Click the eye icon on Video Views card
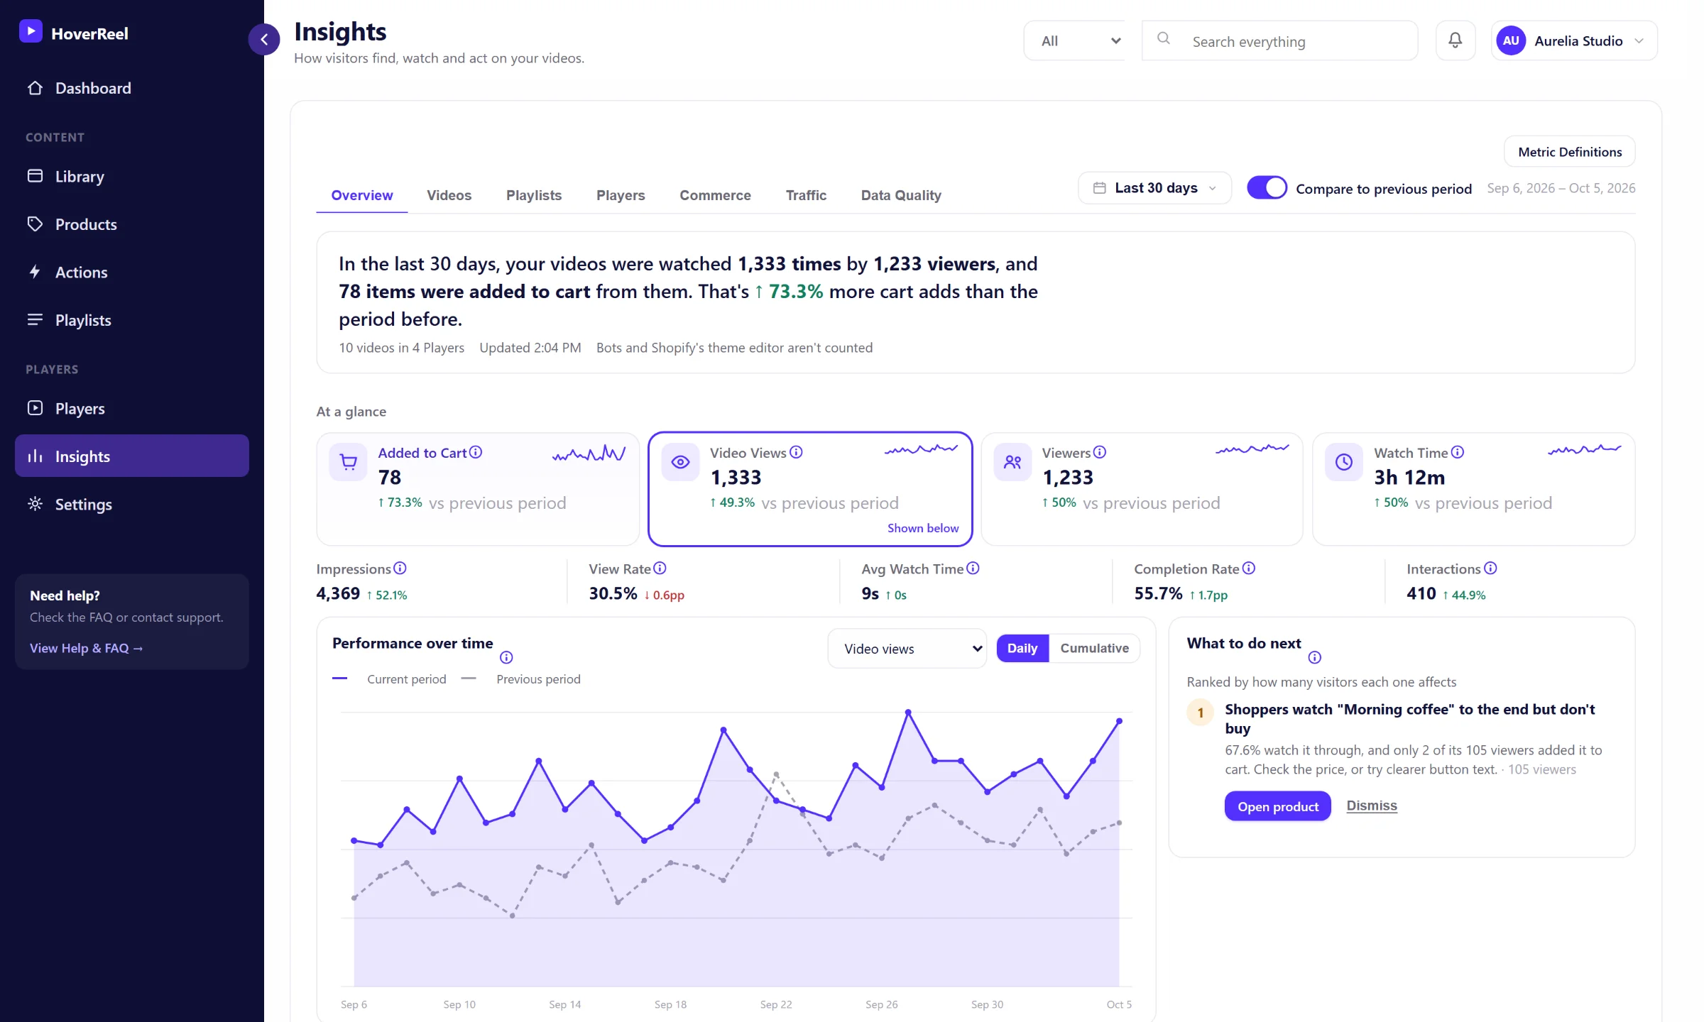This screenshot has width=1704, height=1022. (x=680, y=462)
